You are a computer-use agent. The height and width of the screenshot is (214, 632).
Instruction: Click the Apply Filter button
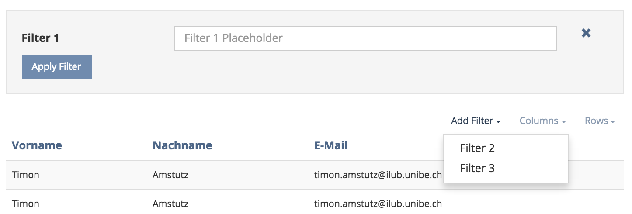[57, 67]
